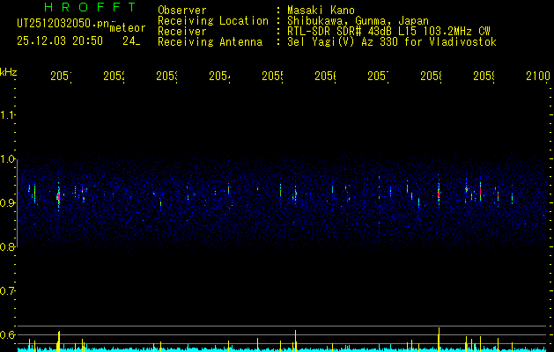This screenshot has width=554, height=352.
Task: Select the date stamp 25.12.03 20:50
Action: tap(60, 41)
